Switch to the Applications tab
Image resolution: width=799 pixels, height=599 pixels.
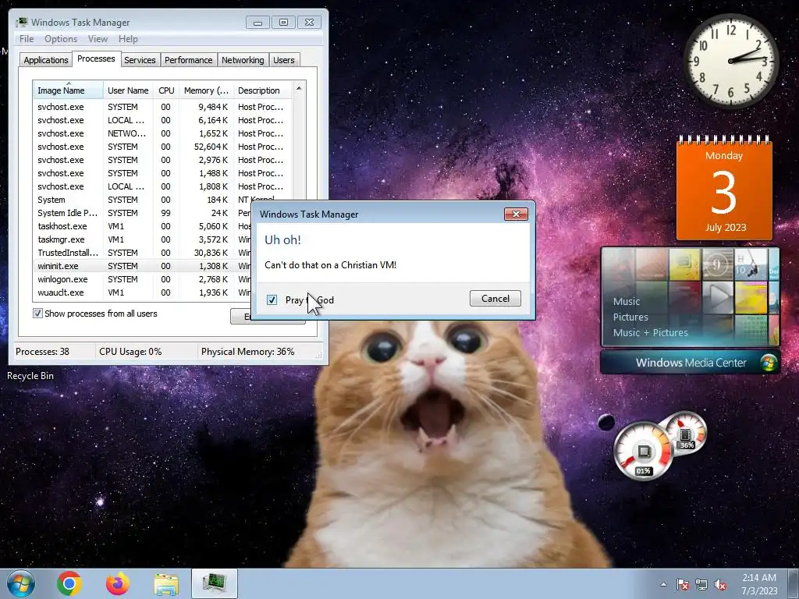46,59
